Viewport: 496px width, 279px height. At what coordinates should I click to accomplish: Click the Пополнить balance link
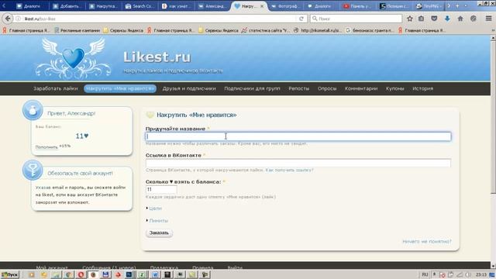click(x=46, y=147)
